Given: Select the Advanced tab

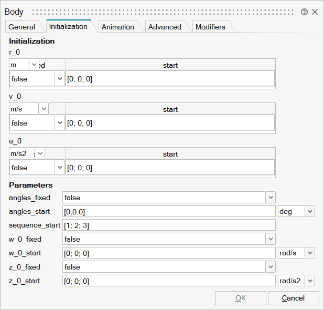Looking at the screenshot, I should (164, 27).
